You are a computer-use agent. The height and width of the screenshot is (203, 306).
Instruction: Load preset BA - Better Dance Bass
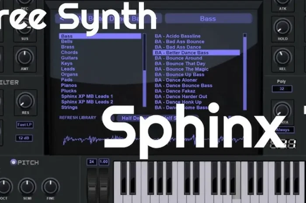pyautogui.click(x=196, y=52)
